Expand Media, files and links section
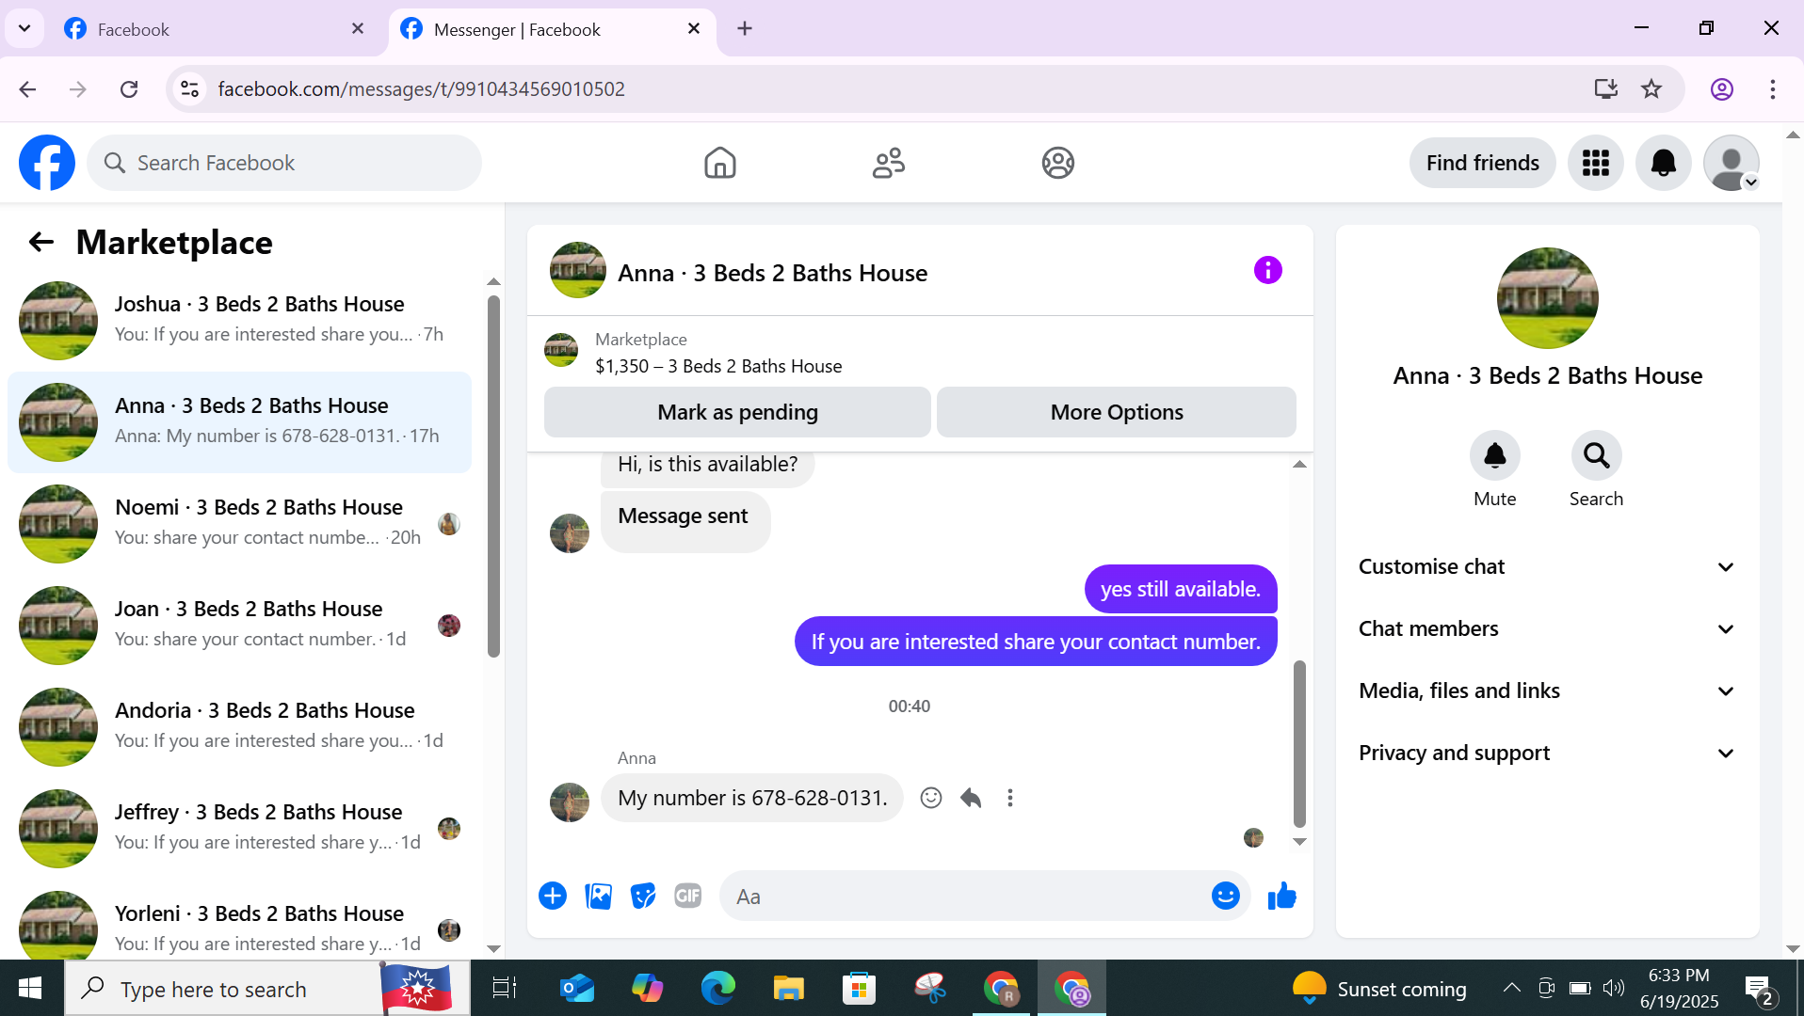The width and height of the screenshot is (1804, 1016). click(x=1547, y=691)
